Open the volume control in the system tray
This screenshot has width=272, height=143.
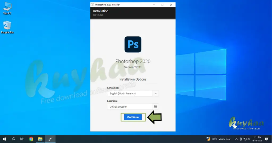[x=249, y=139]
